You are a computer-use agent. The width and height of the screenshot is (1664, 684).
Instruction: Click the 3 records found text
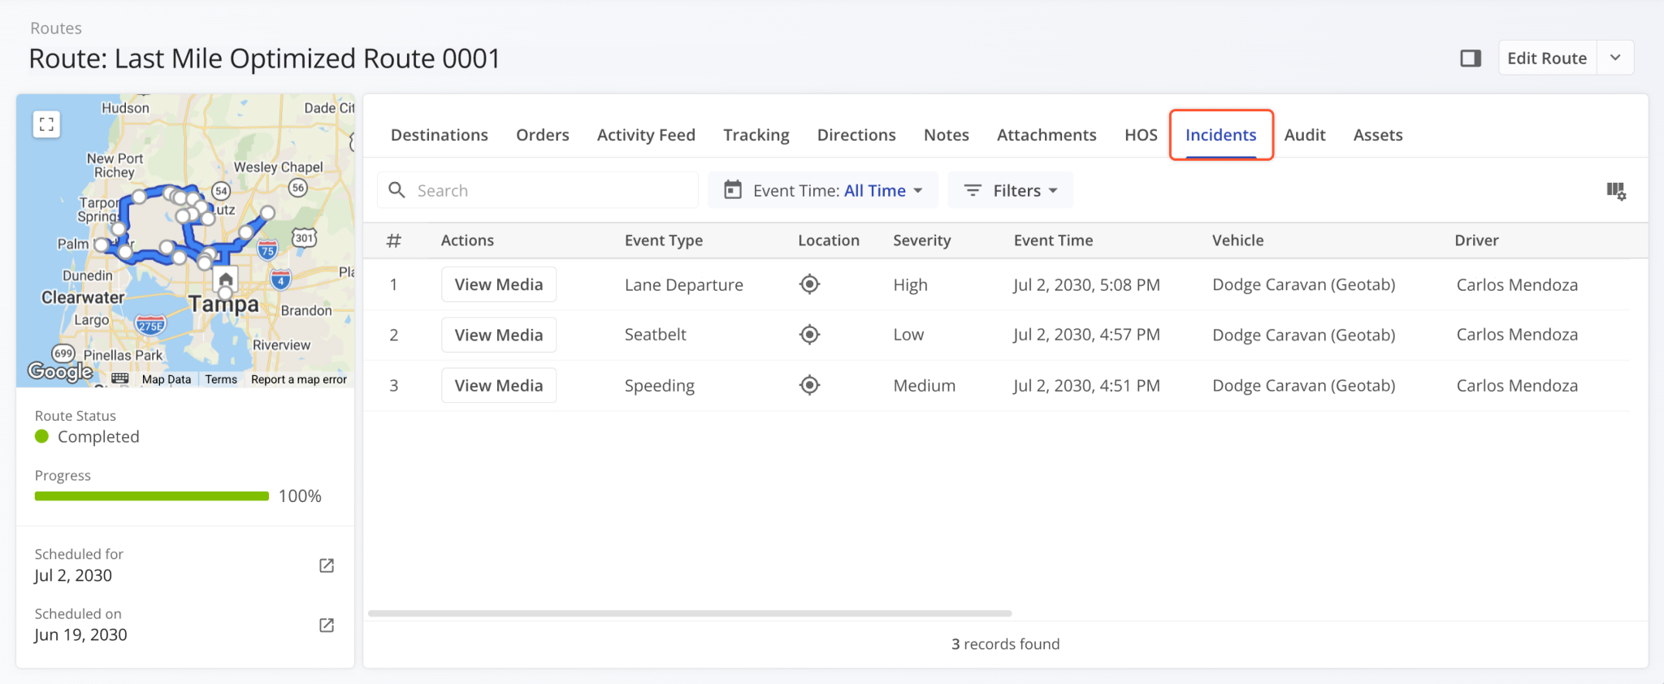(x=1005, y=644)
